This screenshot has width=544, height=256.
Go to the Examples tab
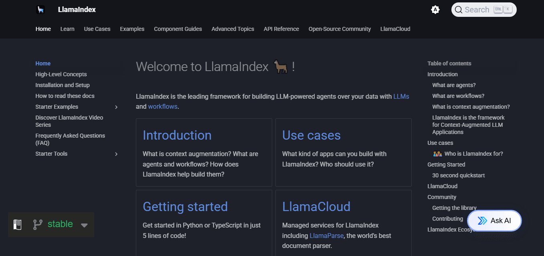(x=132, y=29)
